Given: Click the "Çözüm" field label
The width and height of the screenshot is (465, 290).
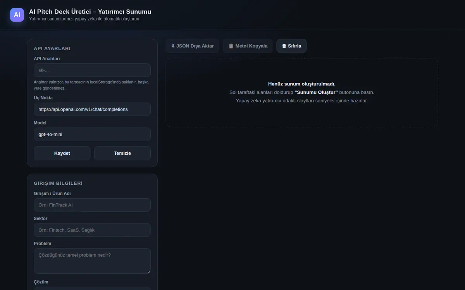Looking at the screenshot, I should (41, 282).
